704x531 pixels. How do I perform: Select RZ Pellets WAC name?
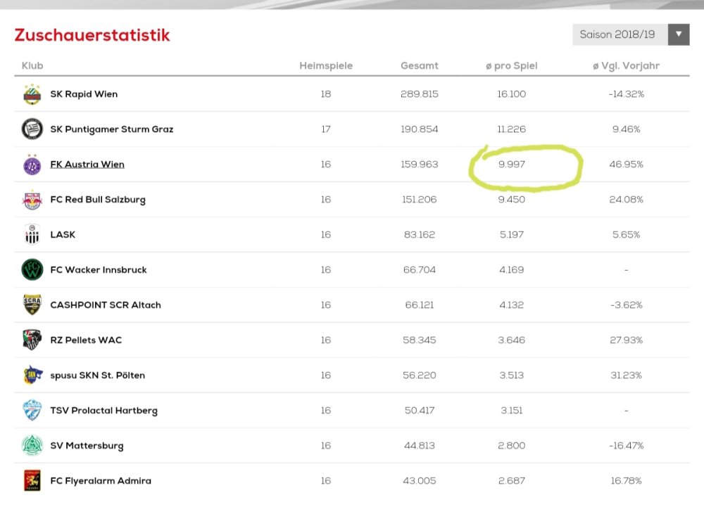point(86,340)
